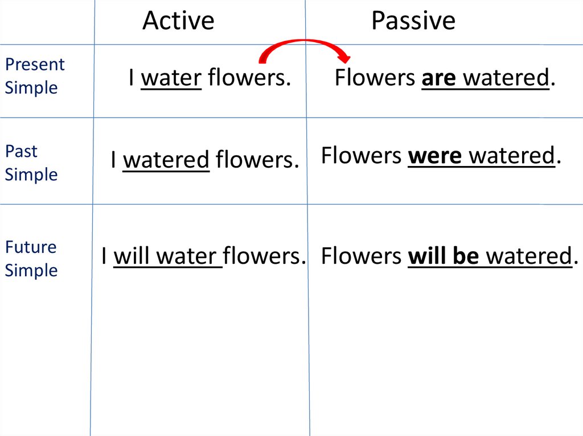Click the Active column header

[178, 21]
